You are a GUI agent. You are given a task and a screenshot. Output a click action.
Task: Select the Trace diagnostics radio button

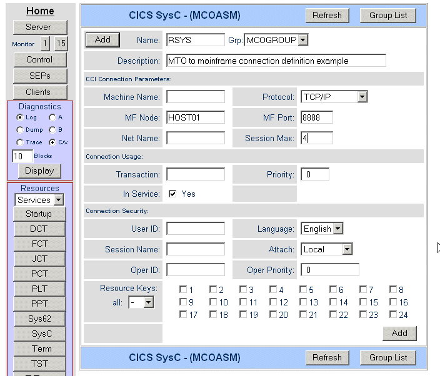(x=20, y=142)
